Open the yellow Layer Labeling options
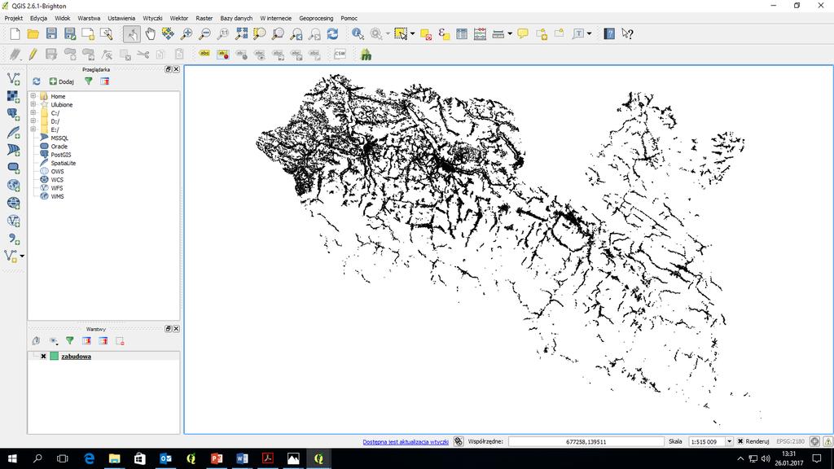The height and width of the screenshot is (469, 834). [x=204, y=55]
